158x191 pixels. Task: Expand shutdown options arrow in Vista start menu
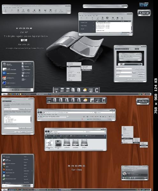32,186
